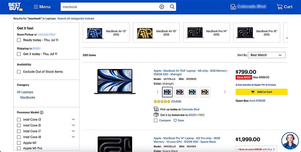Screen dimensions: 301x152
Task: Check Get it today shipping
Action: [19, 54]
